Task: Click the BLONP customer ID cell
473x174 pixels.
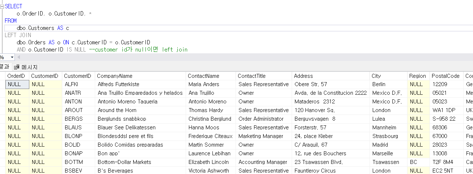Action: coord(78,136)
